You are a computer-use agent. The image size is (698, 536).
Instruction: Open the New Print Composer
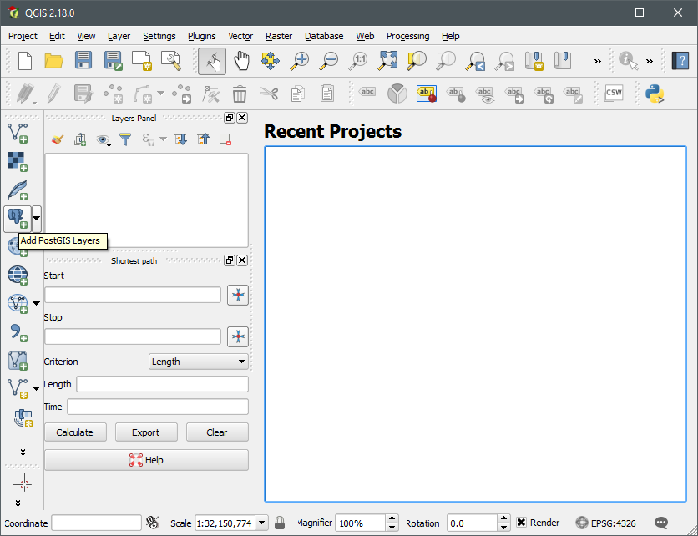[x=142, y=61]
